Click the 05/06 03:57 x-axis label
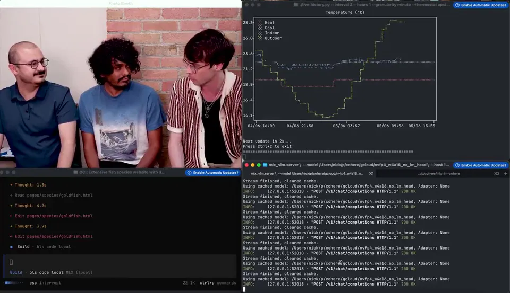This screenshot has width=510, height=293. pos(346,126)
